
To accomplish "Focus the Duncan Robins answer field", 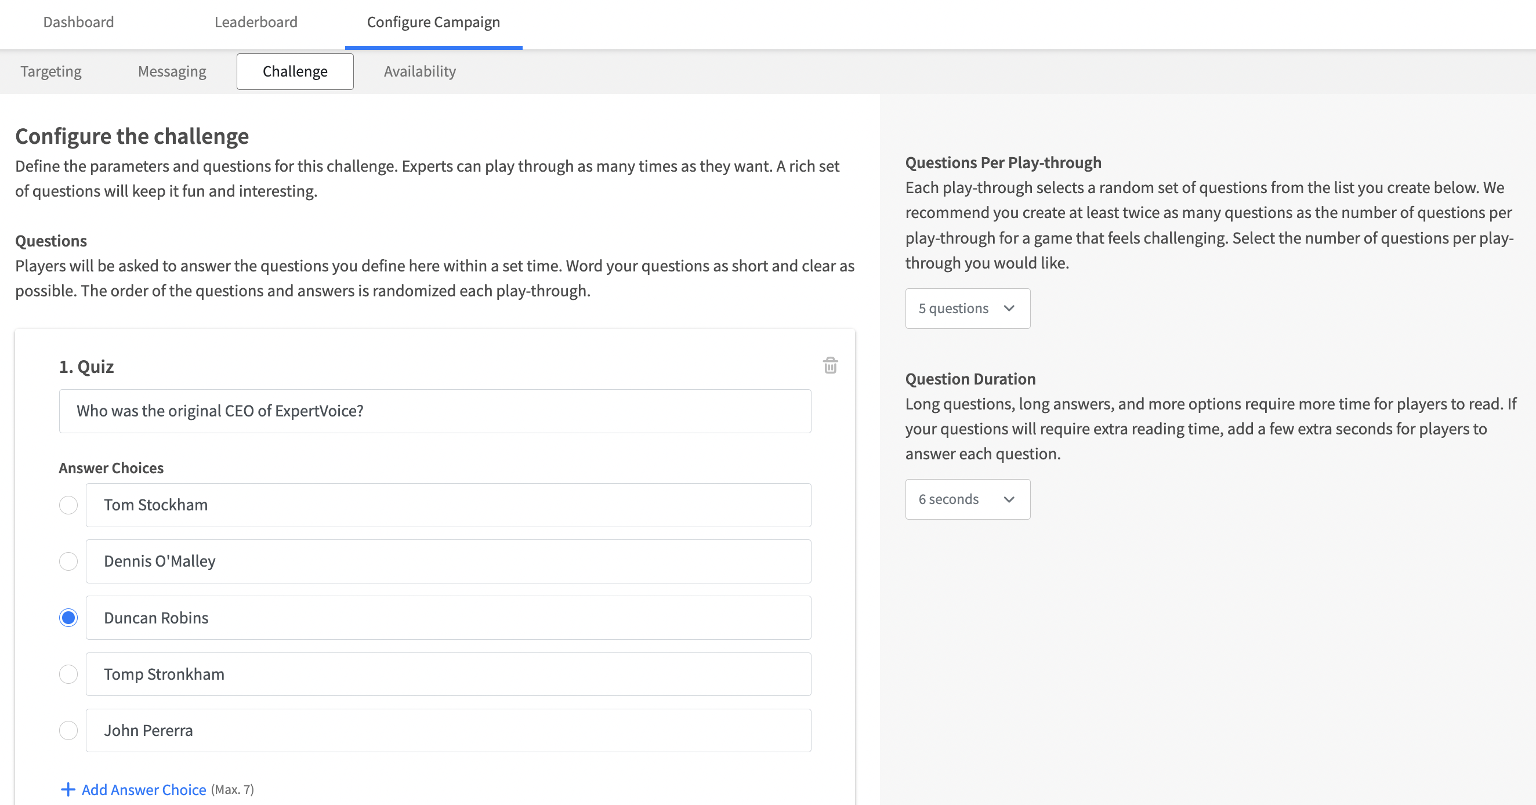I will (448, 618).
